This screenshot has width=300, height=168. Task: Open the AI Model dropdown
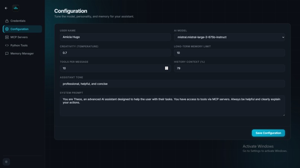(229, 37)
